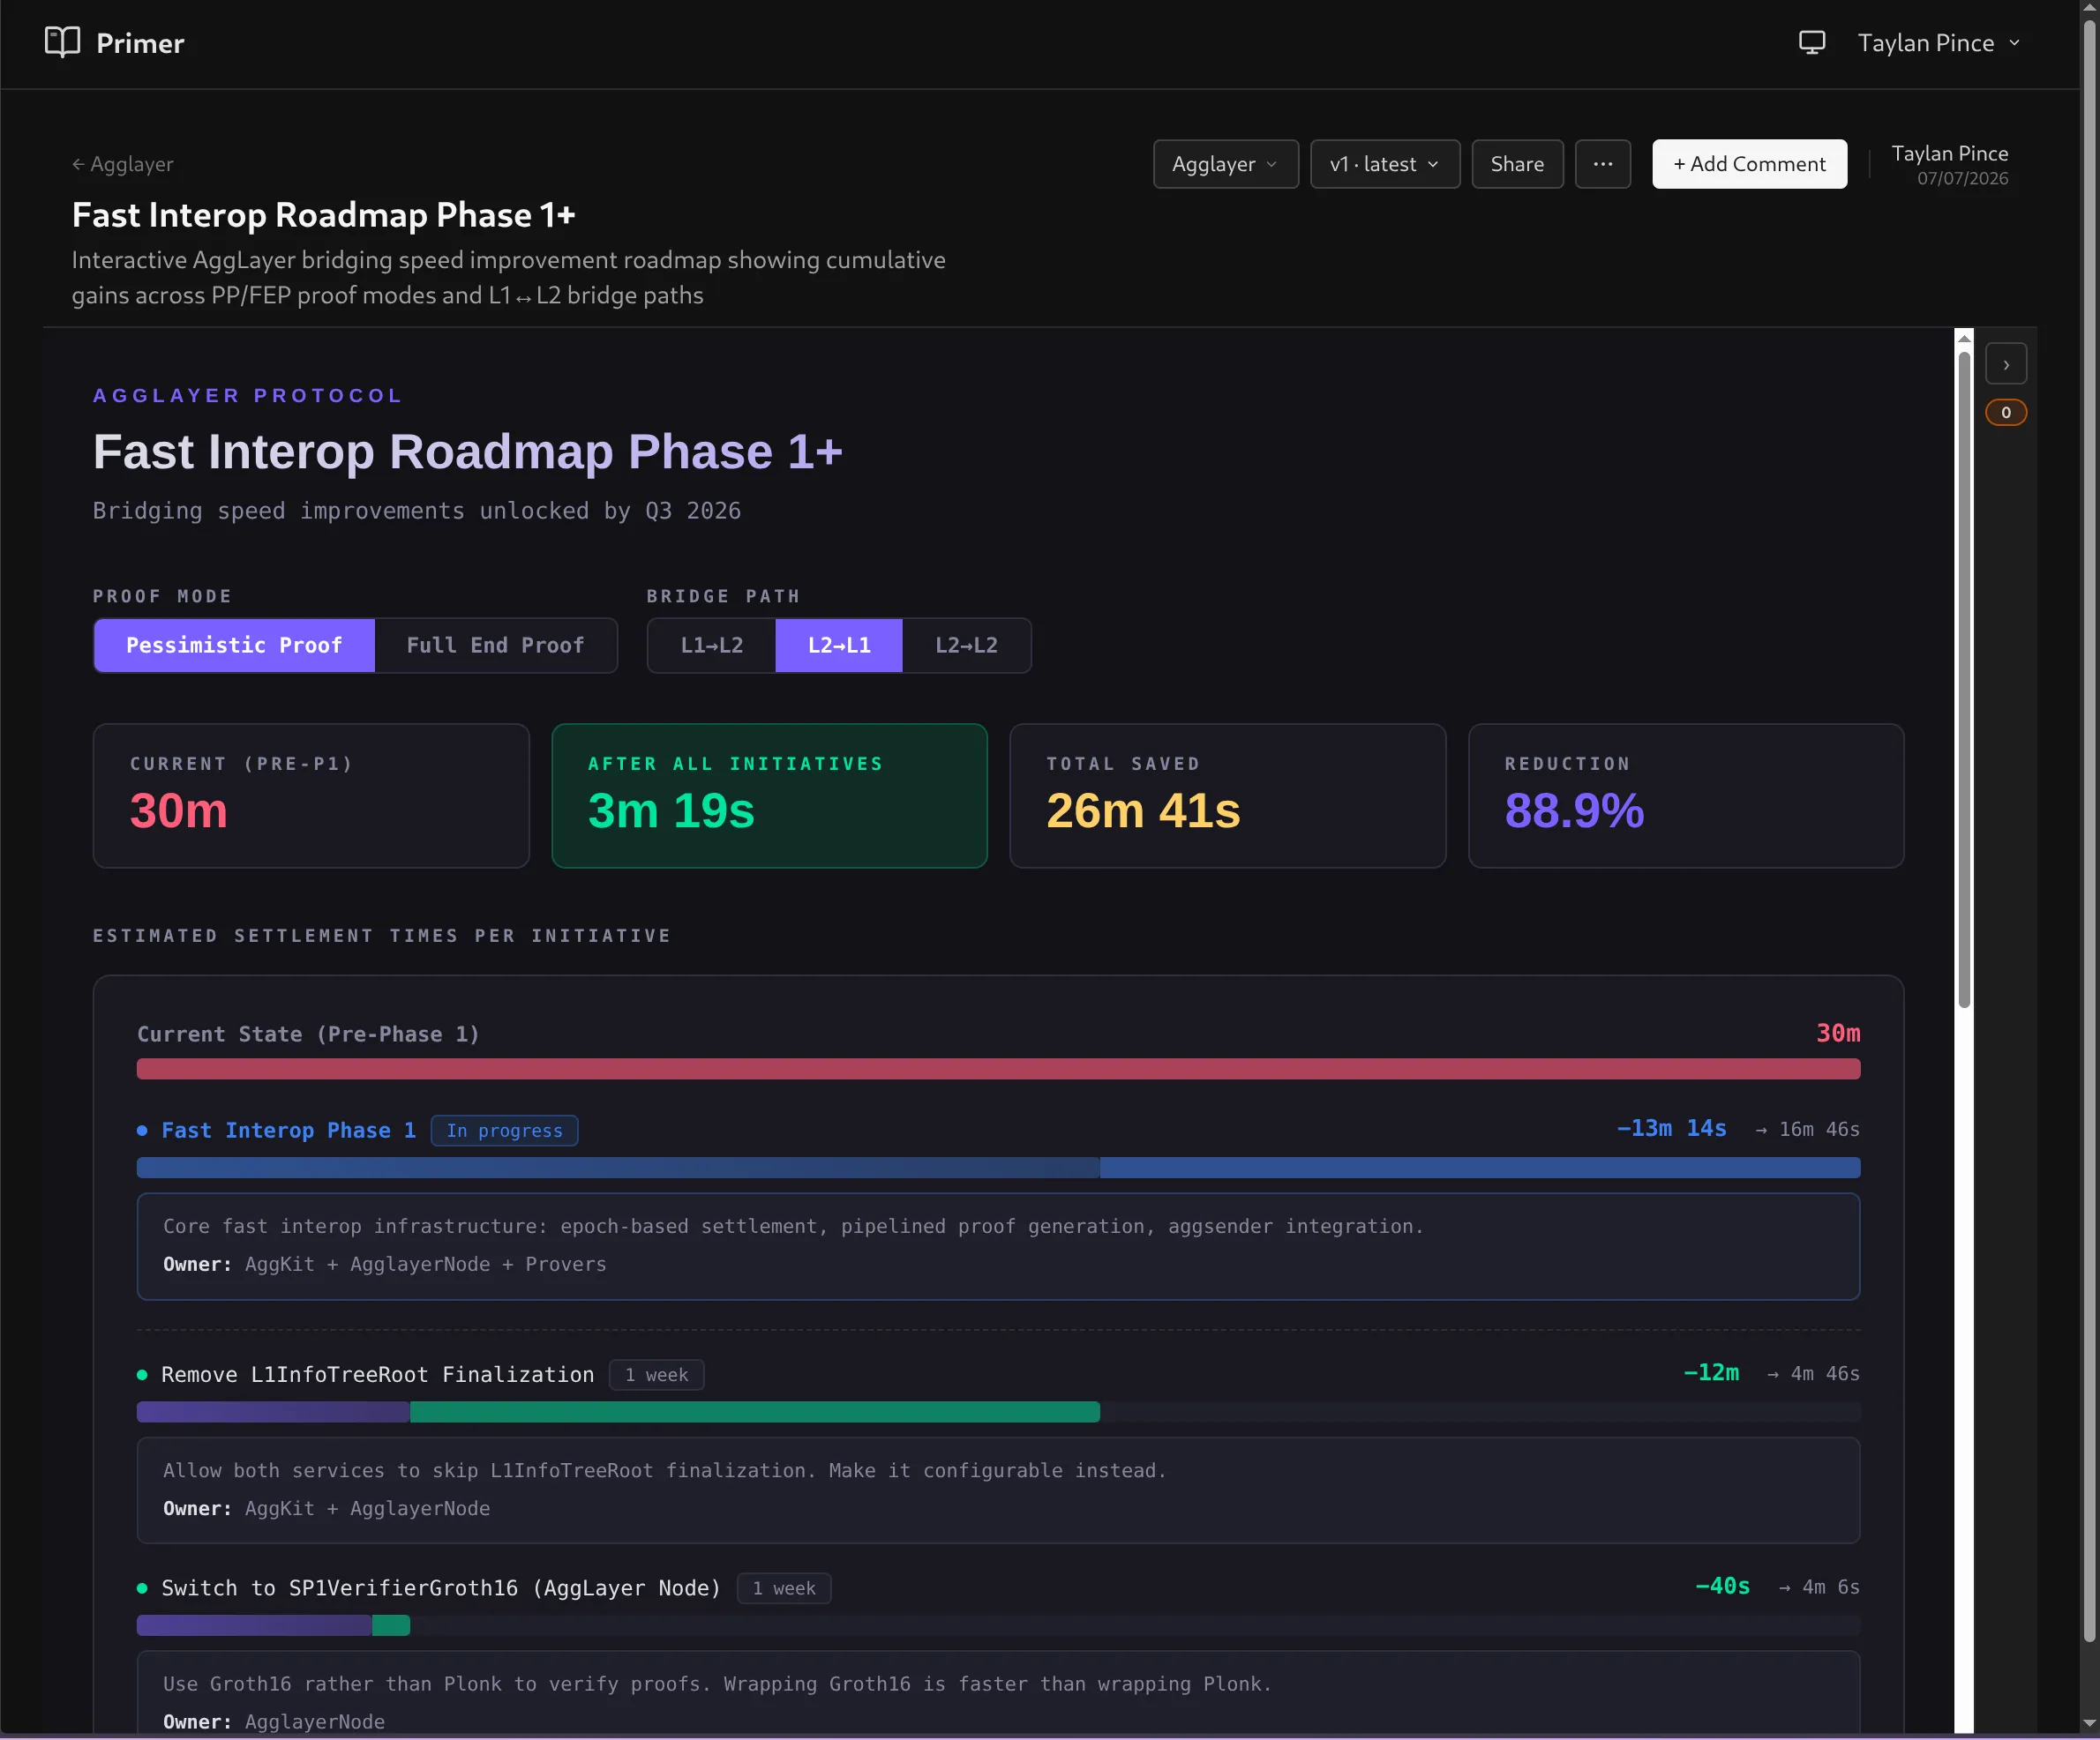Click the −12m savings value
This screenshot has height=1740, width=2100.
click(1711, 1373)
